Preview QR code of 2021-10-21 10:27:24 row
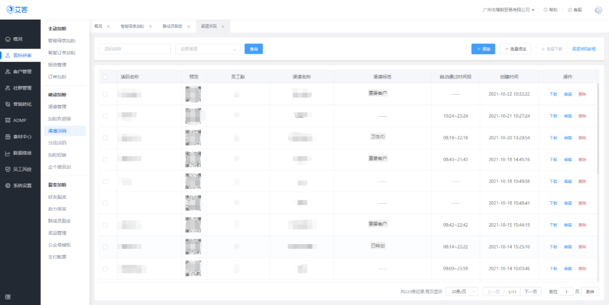 click(193, 116)
